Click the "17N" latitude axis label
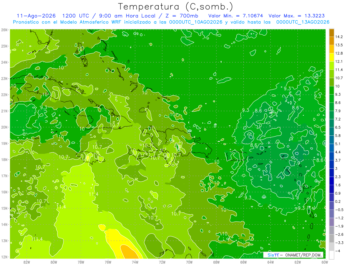Image resolution: width=345 pixels, height=266 pixels. pyautogui.click(x=4, y=176)
